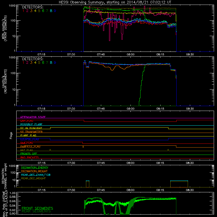217x217 pixels.
Task: Click 07:30 tick under rear segments plot
Action: 71,109
